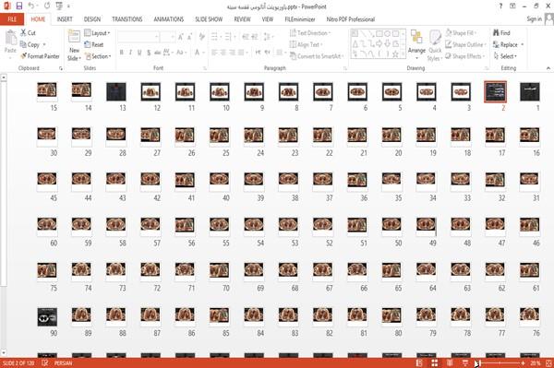
Task: Reset the slide layout
Action: (94, 44)
